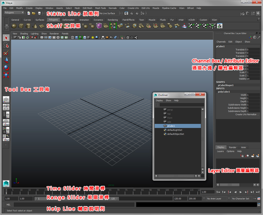
Task: Activate the Paint Selection tool
Action: point(6,53)
